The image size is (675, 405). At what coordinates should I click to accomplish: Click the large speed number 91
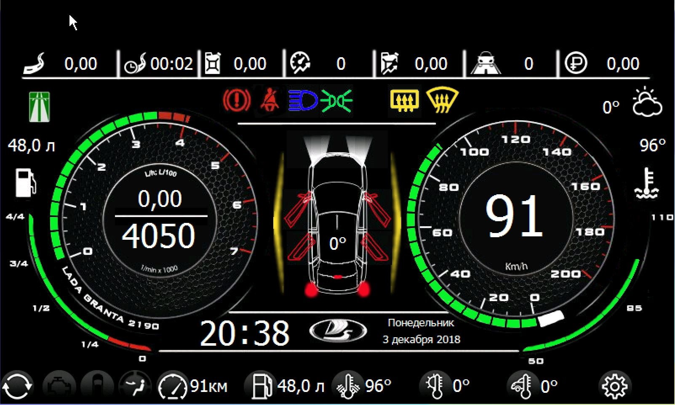point(514,216)
